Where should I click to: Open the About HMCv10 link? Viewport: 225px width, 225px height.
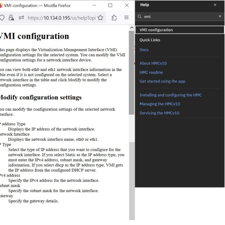point(153,63)
